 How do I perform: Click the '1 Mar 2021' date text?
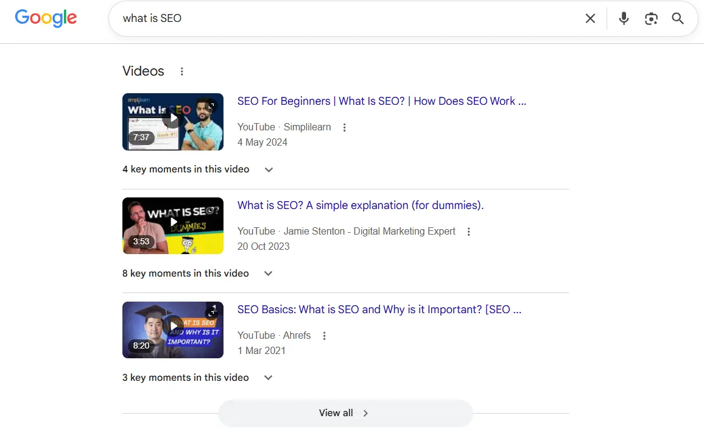coord(261,351)
